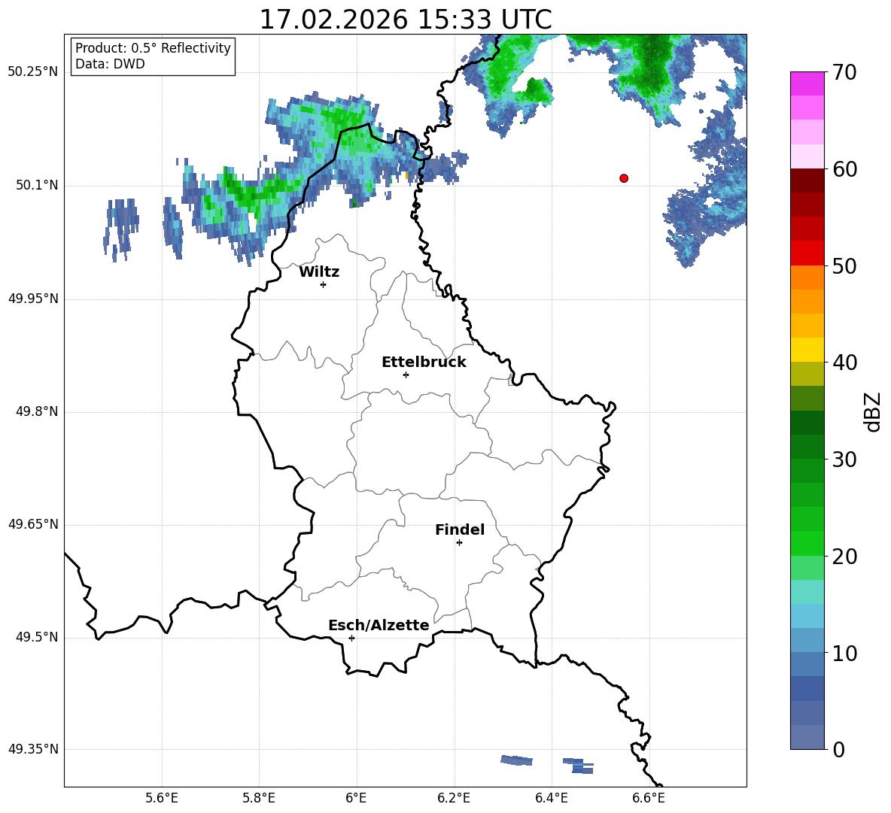Screen dimensions: 891x813
Task: Click the 49.5°N latitude label
Action: pyautogui.click(x=37, y=638)
